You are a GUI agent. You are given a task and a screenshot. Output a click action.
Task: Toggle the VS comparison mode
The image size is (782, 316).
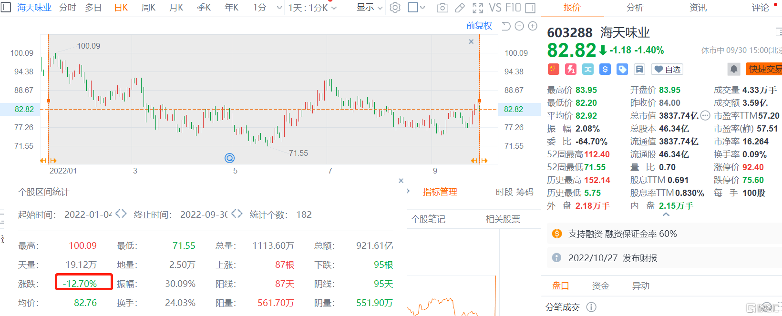[x=495, y=8]
